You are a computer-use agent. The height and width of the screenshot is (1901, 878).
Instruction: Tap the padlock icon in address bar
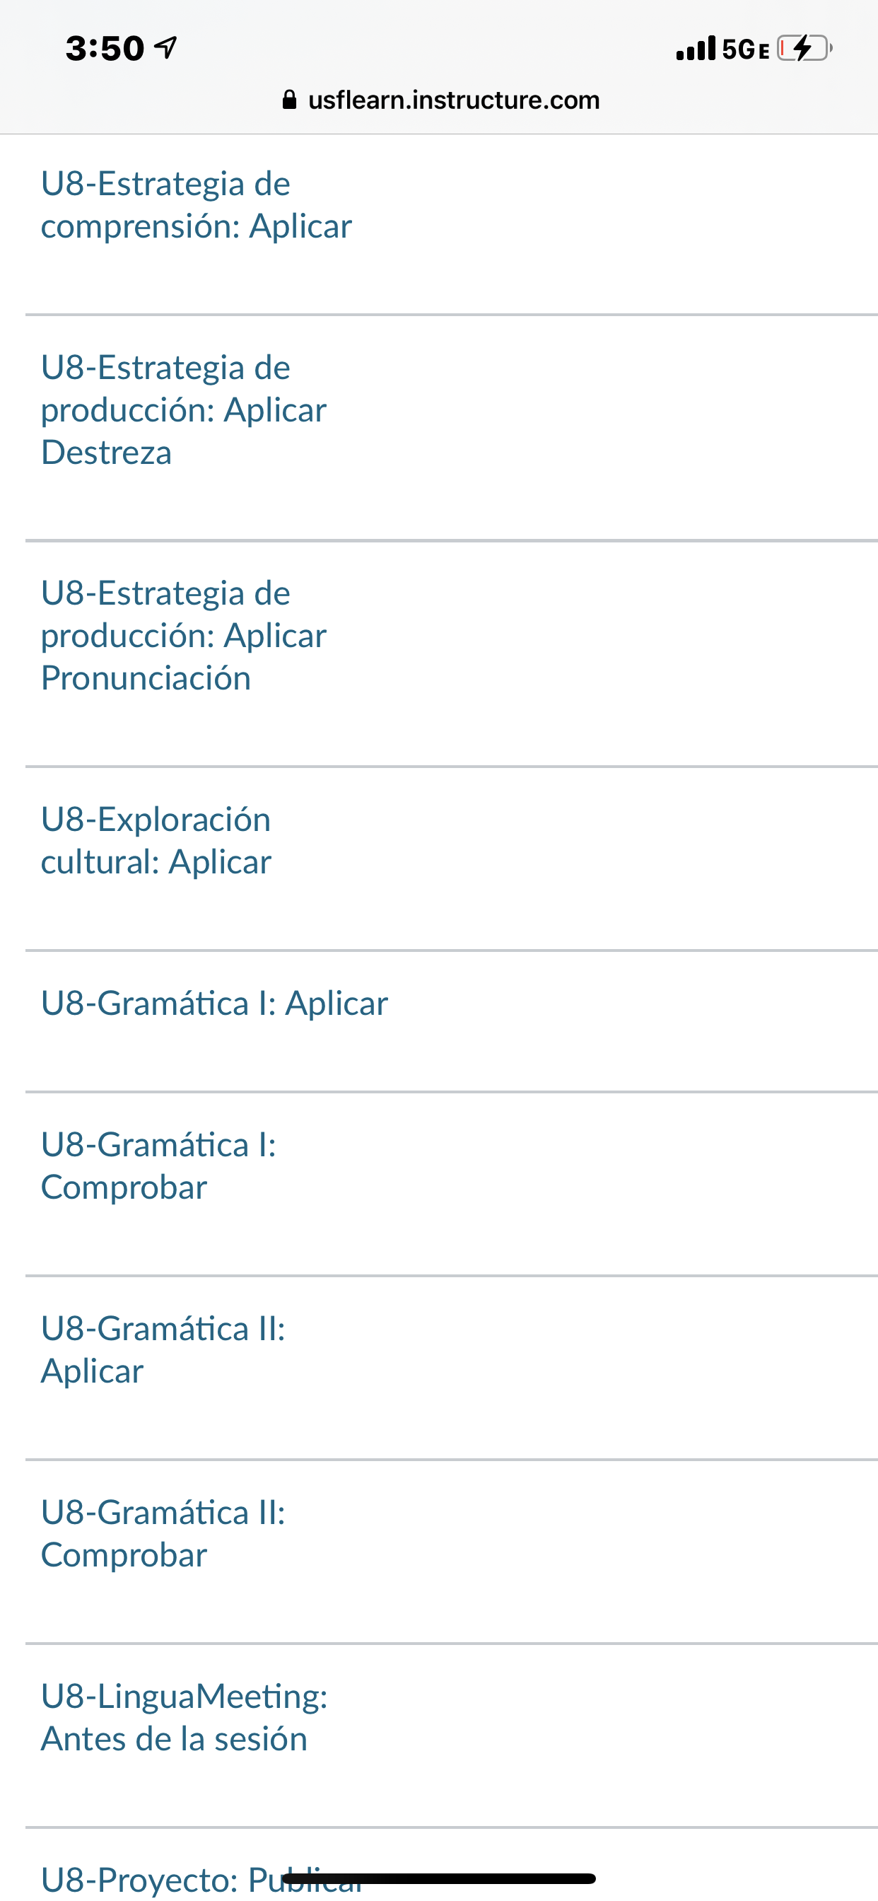click(289, 100)
